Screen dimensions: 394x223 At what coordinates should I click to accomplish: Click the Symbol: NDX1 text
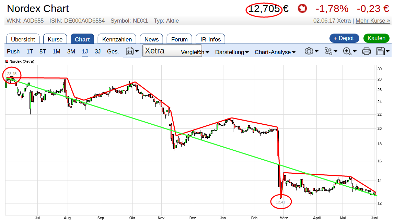(129, 21)
